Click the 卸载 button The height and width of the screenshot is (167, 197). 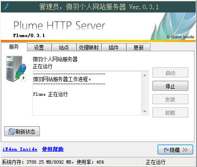(170, 112)
